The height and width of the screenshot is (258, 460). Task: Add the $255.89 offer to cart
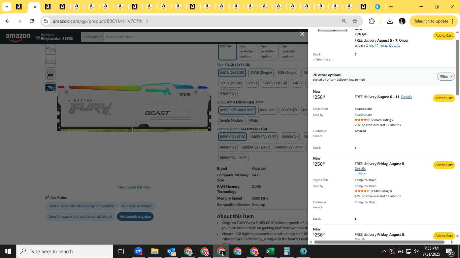pos(444,36)
